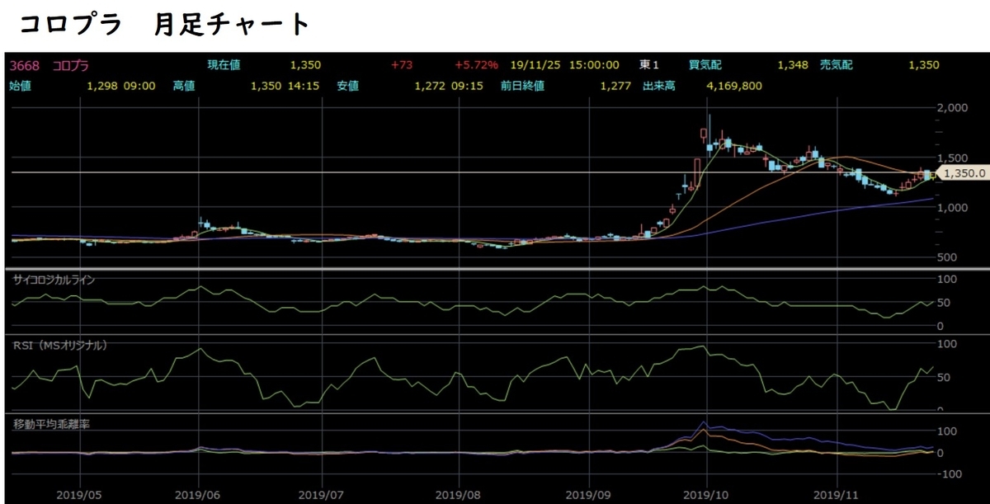The image size is (990, 504).
Task: Click the 2019/07 date axis label
Action: click(x=322, y=496)
